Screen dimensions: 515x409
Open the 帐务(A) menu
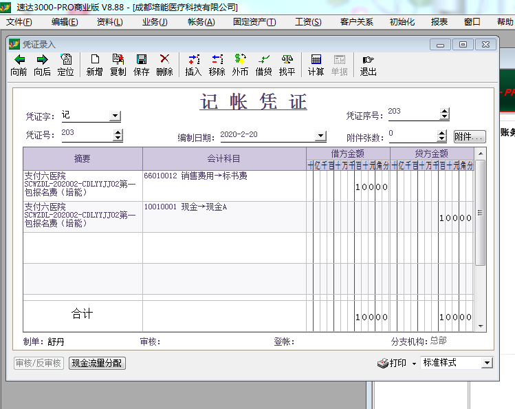[x=201, y=22]
